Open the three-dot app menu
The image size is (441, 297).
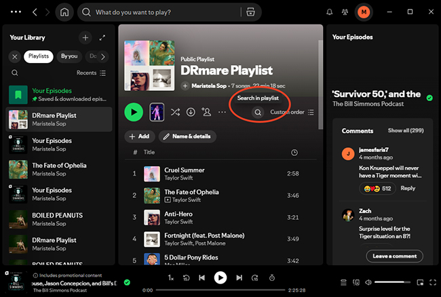click(16, 12)
